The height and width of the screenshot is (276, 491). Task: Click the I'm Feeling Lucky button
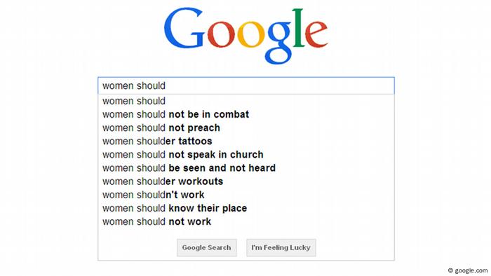281,248
